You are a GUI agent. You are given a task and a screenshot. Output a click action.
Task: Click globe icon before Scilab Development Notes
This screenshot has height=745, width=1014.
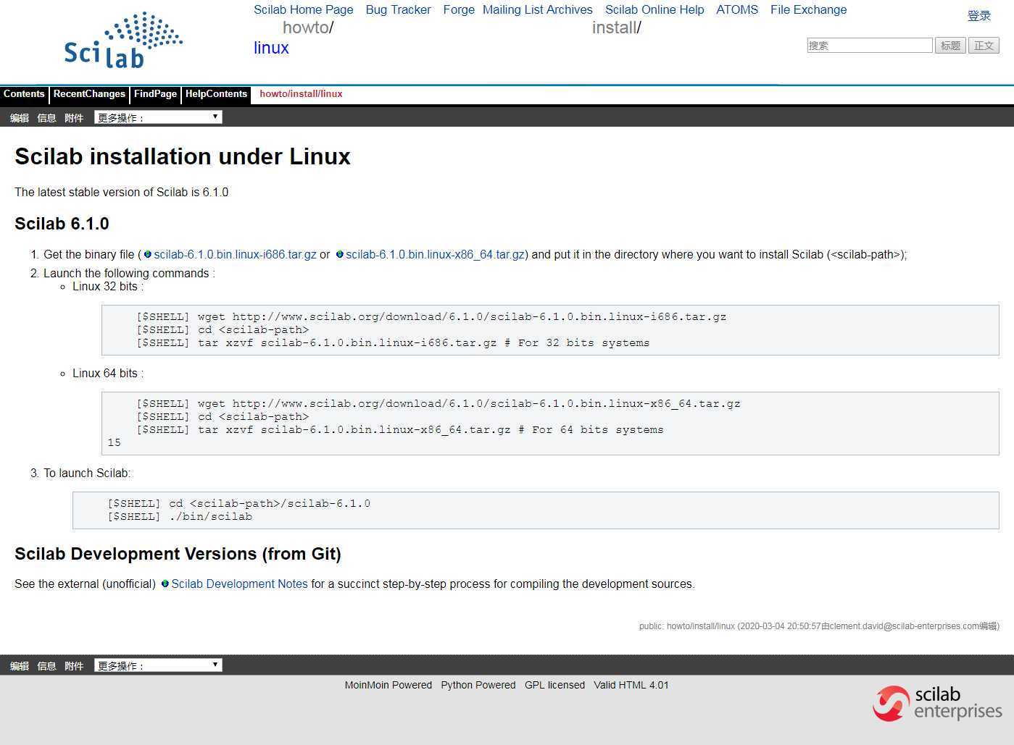pos(165,584)
